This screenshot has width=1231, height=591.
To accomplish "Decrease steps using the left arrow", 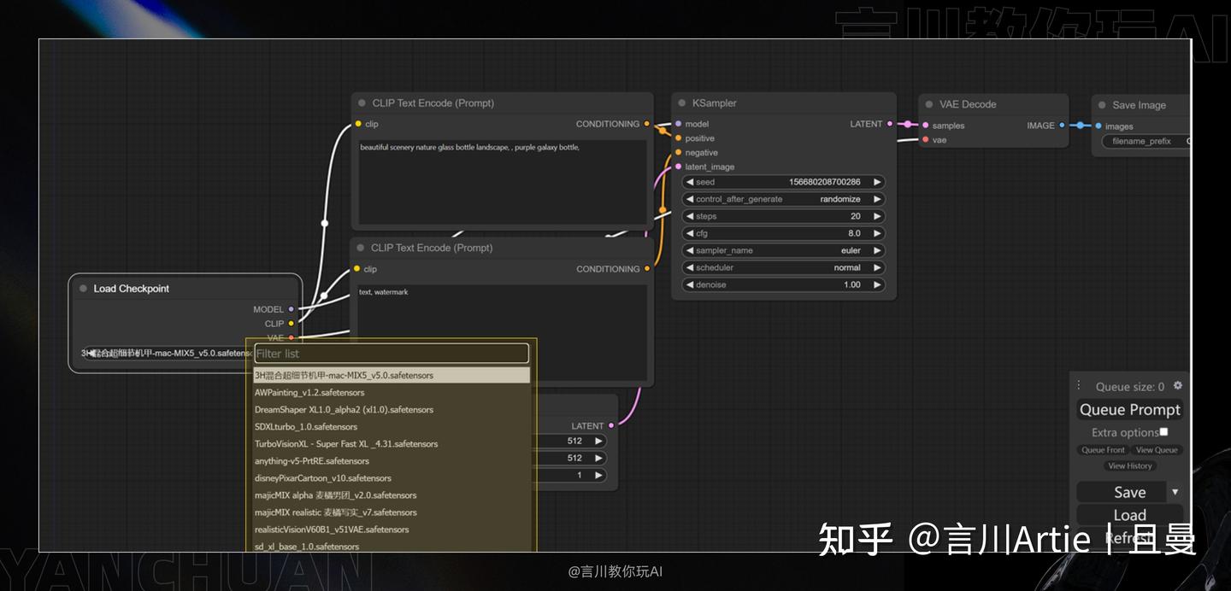I will click(x=691, y=216).
